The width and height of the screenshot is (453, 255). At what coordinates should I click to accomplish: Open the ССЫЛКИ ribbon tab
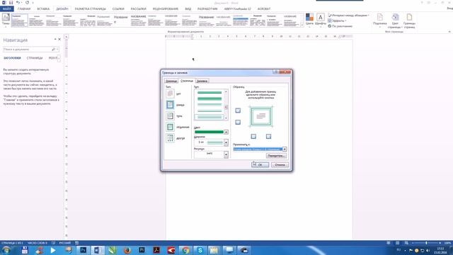[118, 9]
